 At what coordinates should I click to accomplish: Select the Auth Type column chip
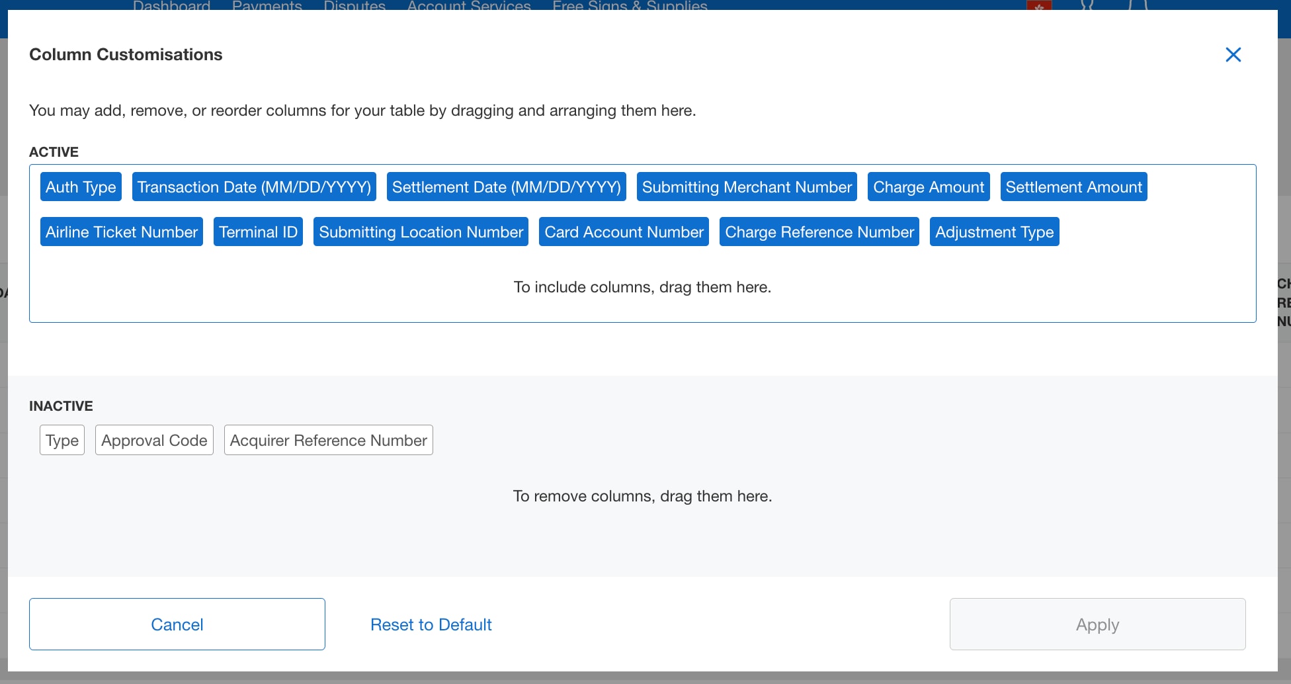pyautogui.click(x=81, y=187)
